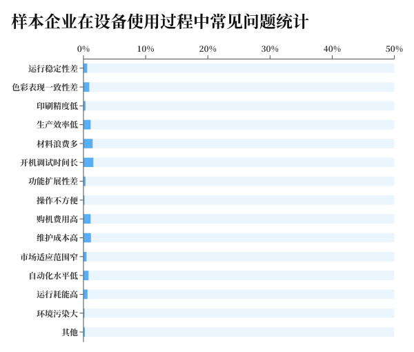Click the 30% axis tick label

(270, 49)
